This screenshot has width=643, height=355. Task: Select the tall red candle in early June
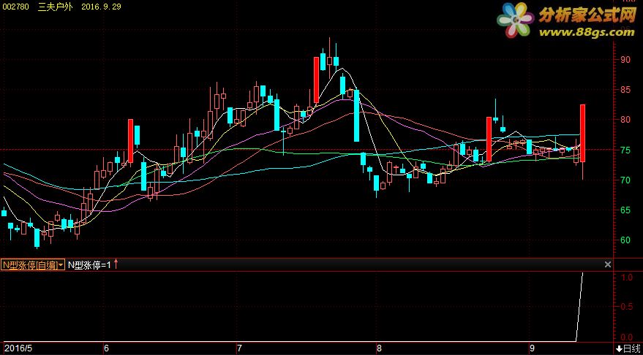tap(130, 141)
